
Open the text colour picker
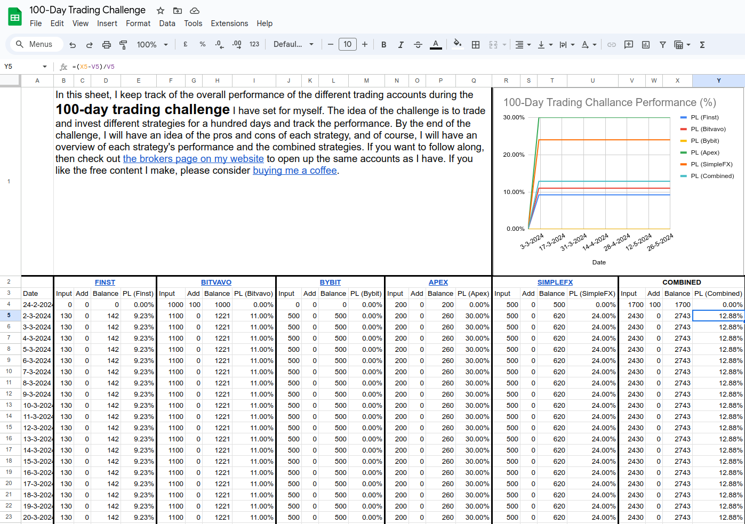(436, 44)
